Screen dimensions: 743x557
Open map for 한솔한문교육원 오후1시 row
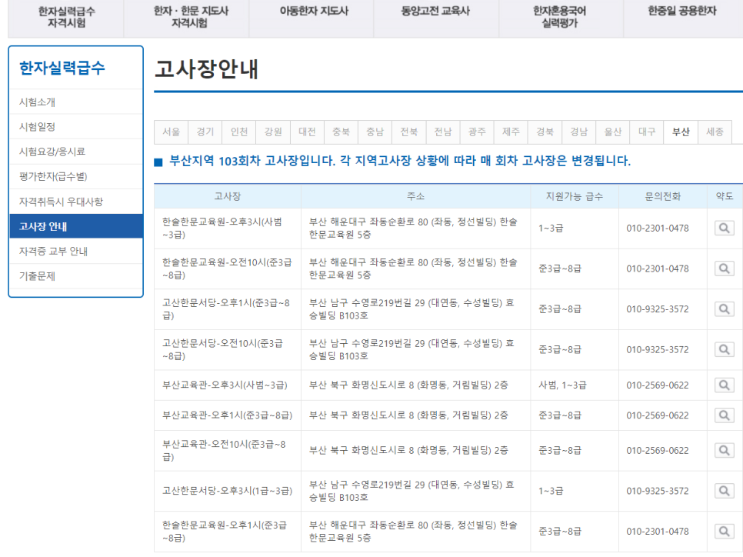pyautogui.click(x=724, y=531)
